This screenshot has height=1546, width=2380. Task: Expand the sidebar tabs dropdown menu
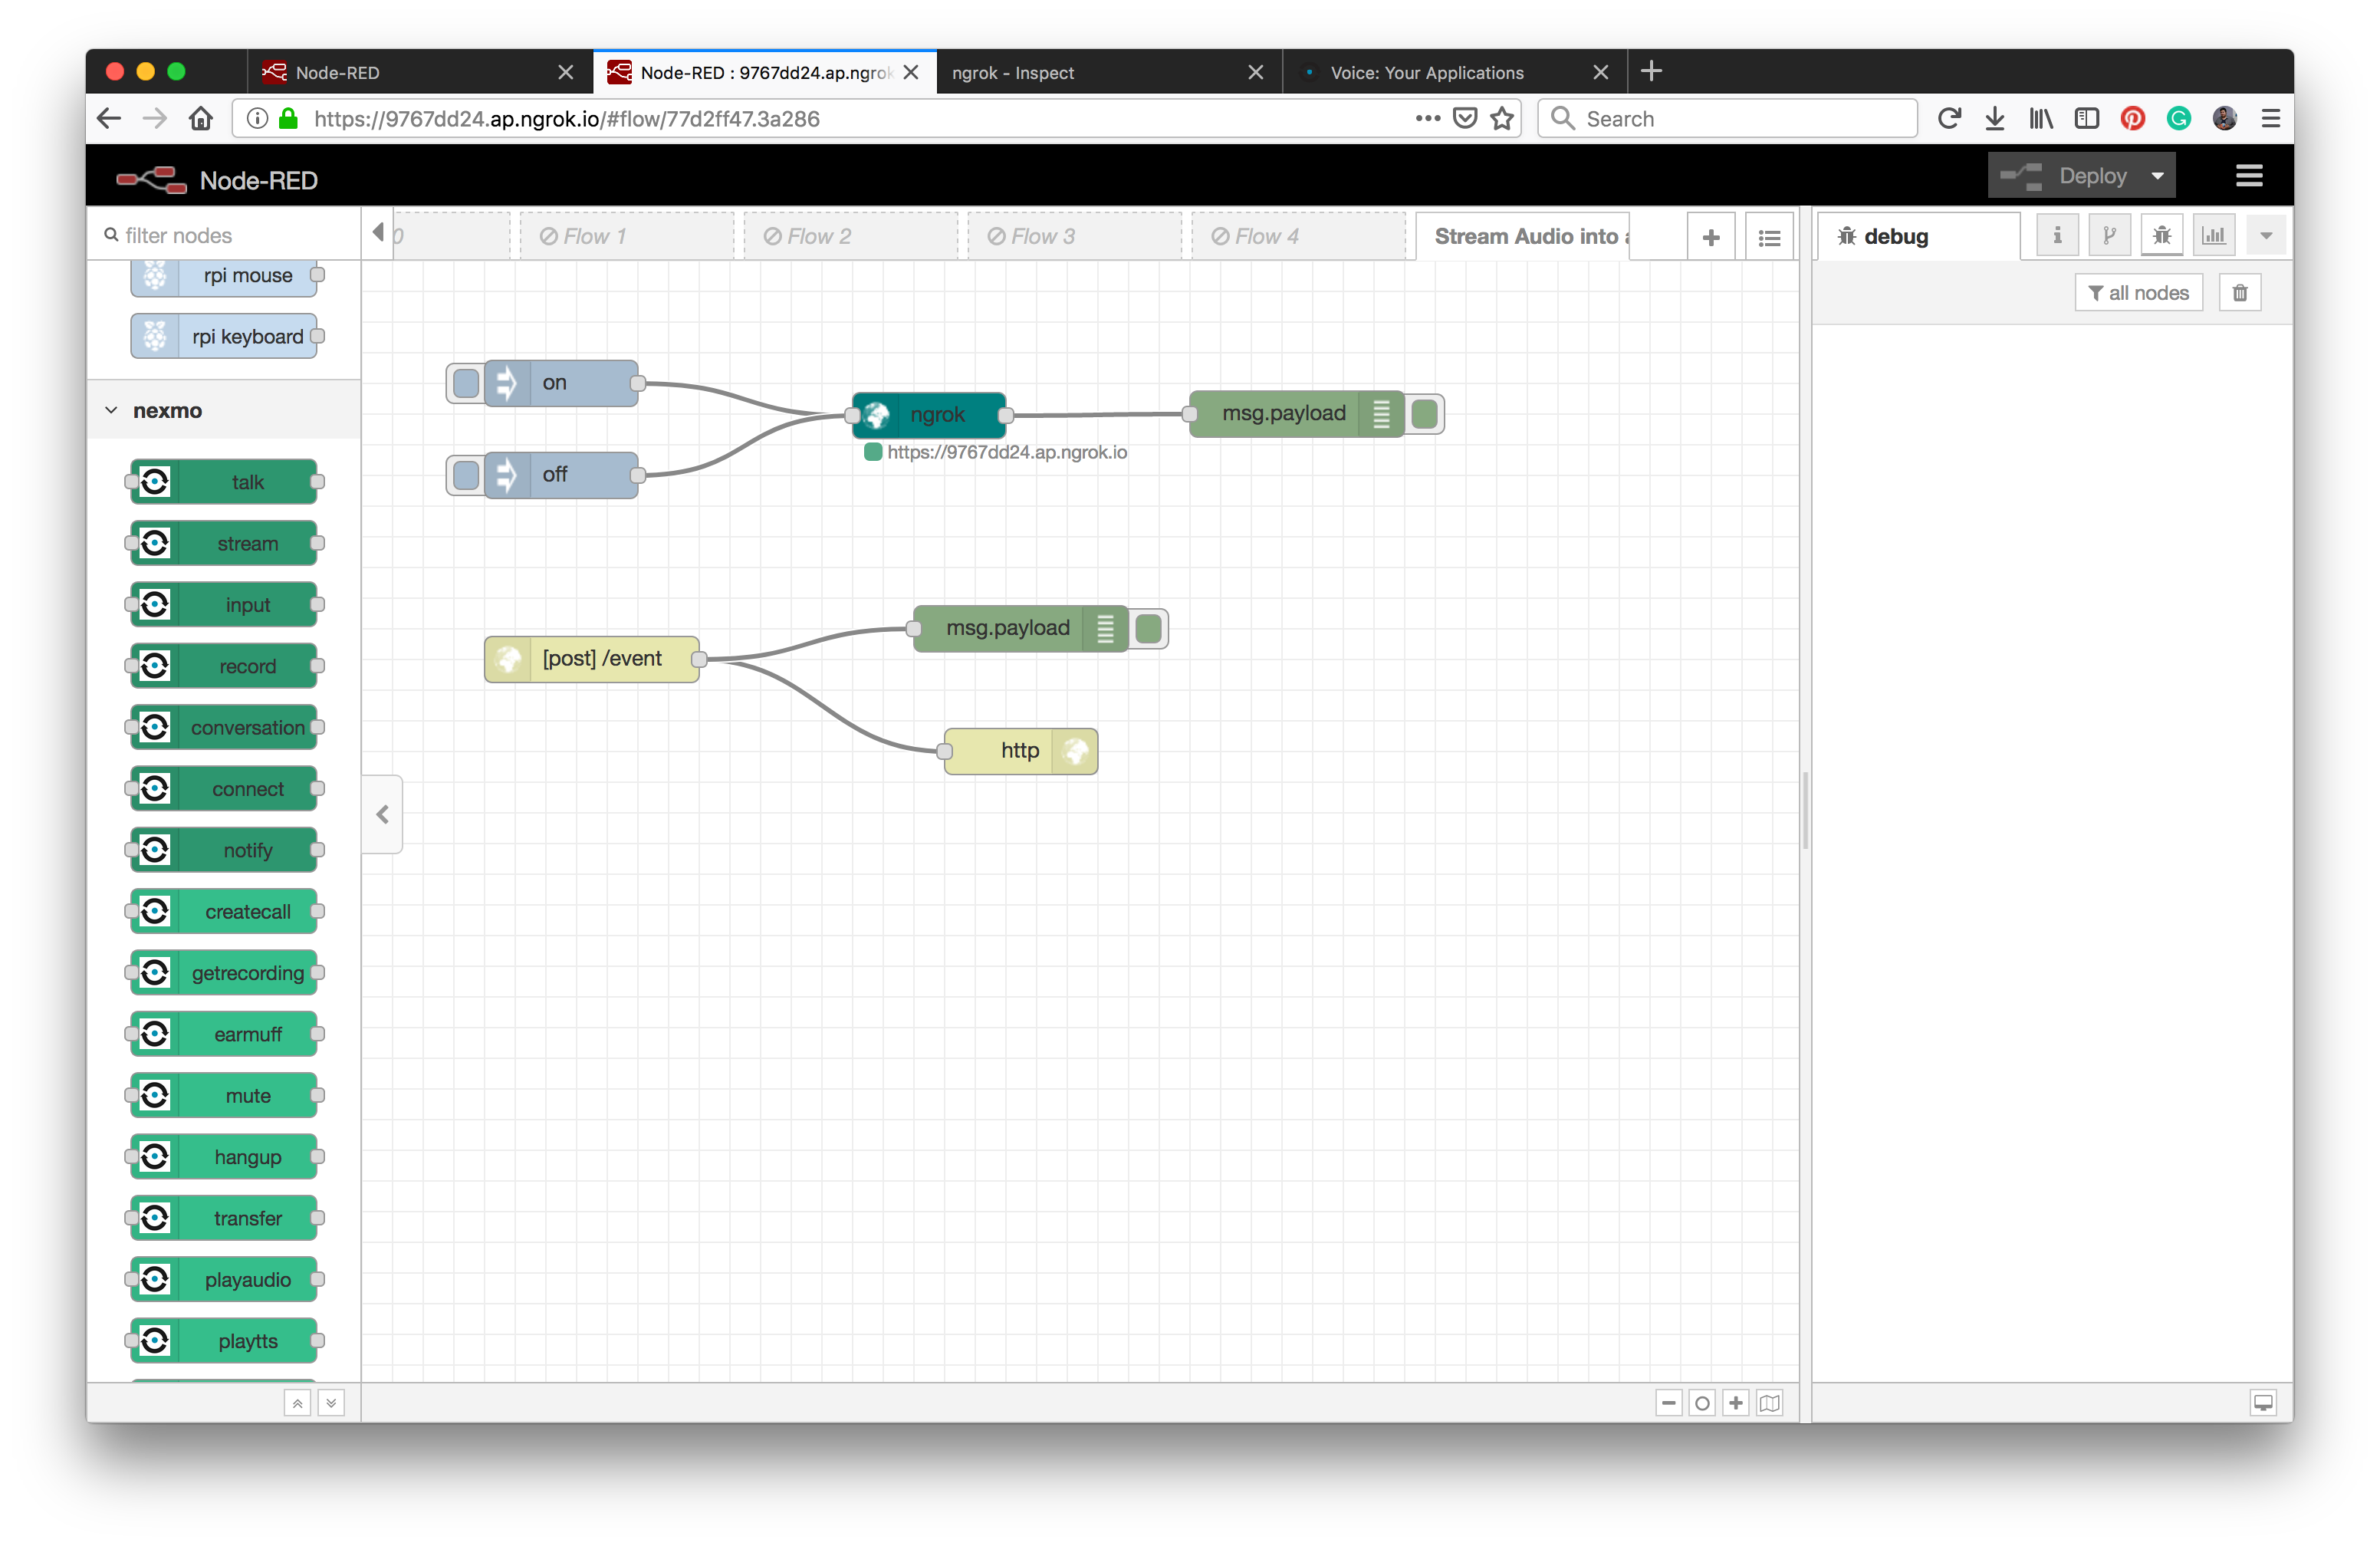pyautogui.click(x=2266, y=236)
